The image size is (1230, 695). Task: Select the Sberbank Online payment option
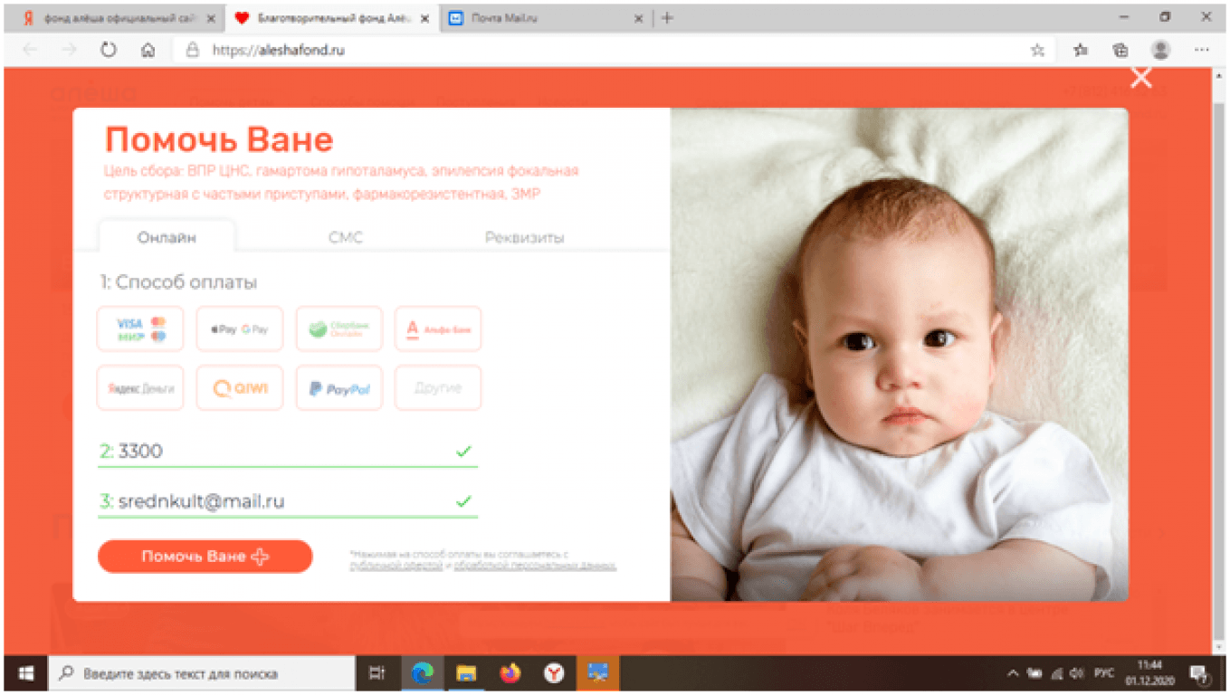[x=338, y=328]
